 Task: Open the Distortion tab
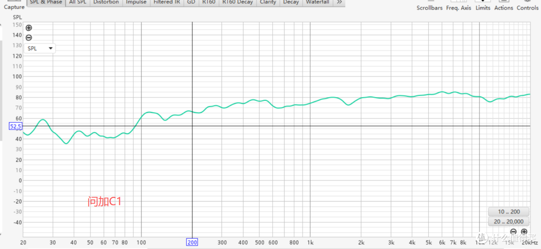pos(106,2)
